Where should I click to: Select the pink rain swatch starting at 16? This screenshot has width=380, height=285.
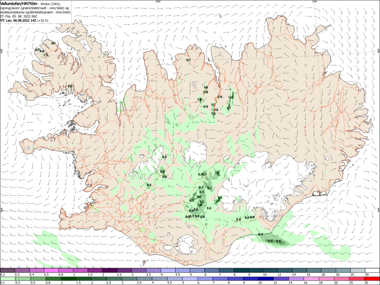(x=311, y=278)
